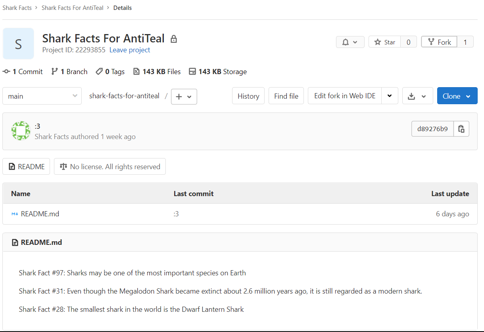Fork the Shark Facts project

pyautogui.click(x=440, y=42)
